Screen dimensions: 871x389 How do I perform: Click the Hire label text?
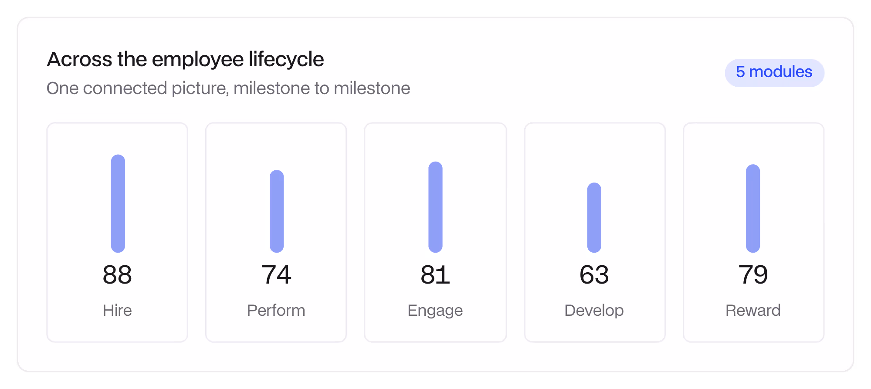click(117, 311)
